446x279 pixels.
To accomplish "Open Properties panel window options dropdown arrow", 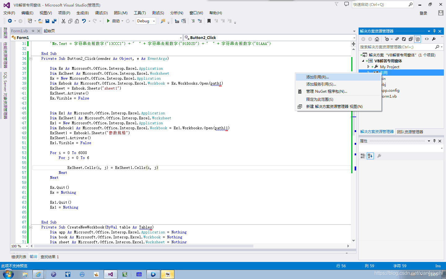I will (429, 141).
